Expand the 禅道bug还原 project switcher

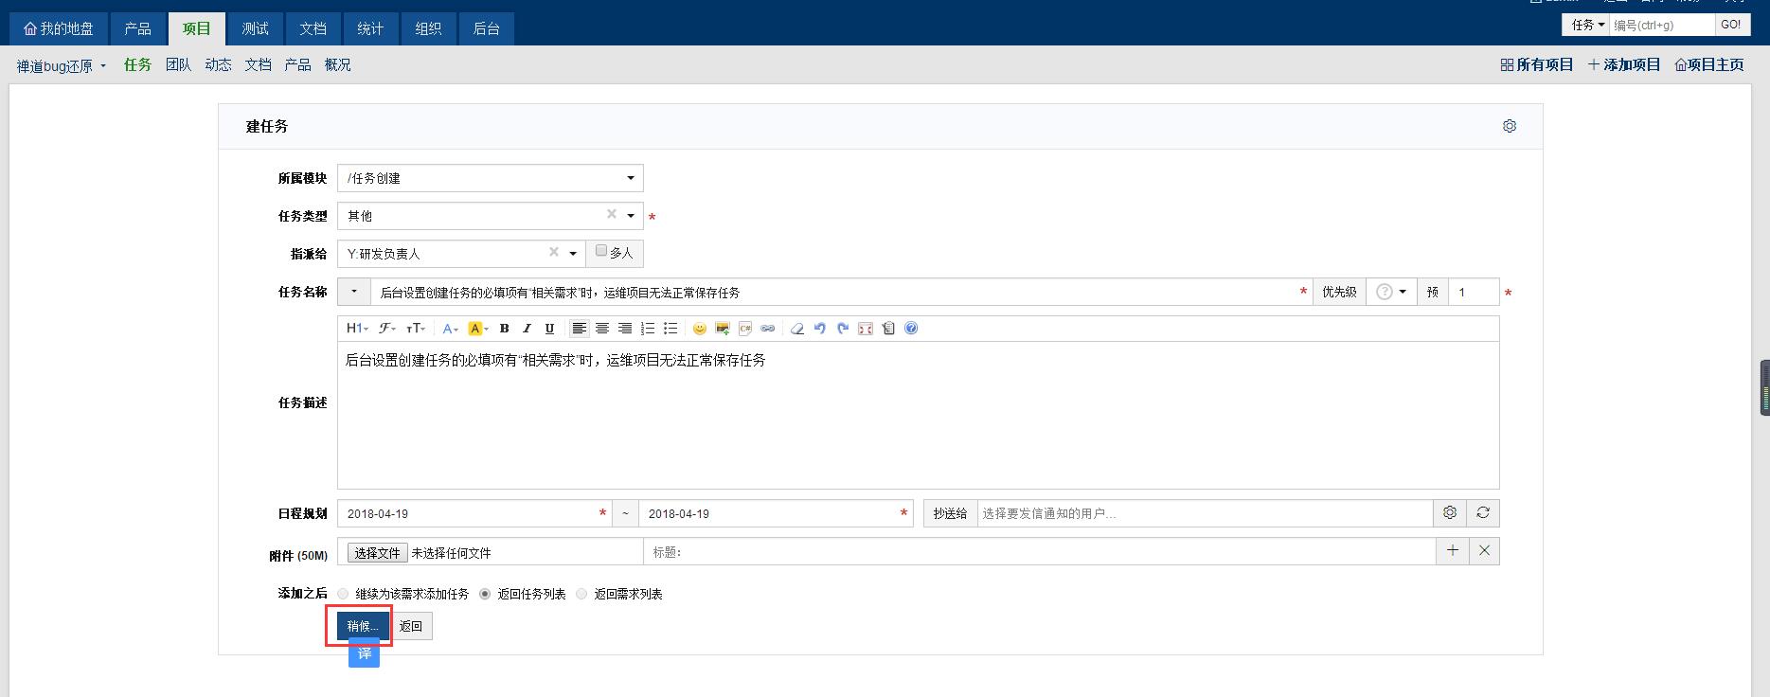[x=62, y=65]
